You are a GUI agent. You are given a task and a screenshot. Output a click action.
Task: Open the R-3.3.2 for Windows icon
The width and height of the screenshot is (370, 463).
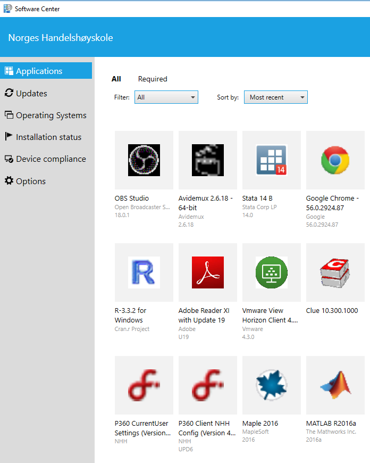144,272
